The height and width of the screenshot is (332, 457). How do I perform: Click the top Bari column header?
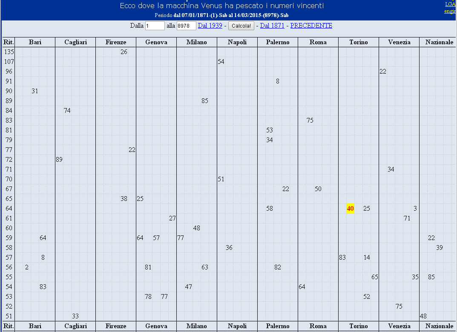35,42
